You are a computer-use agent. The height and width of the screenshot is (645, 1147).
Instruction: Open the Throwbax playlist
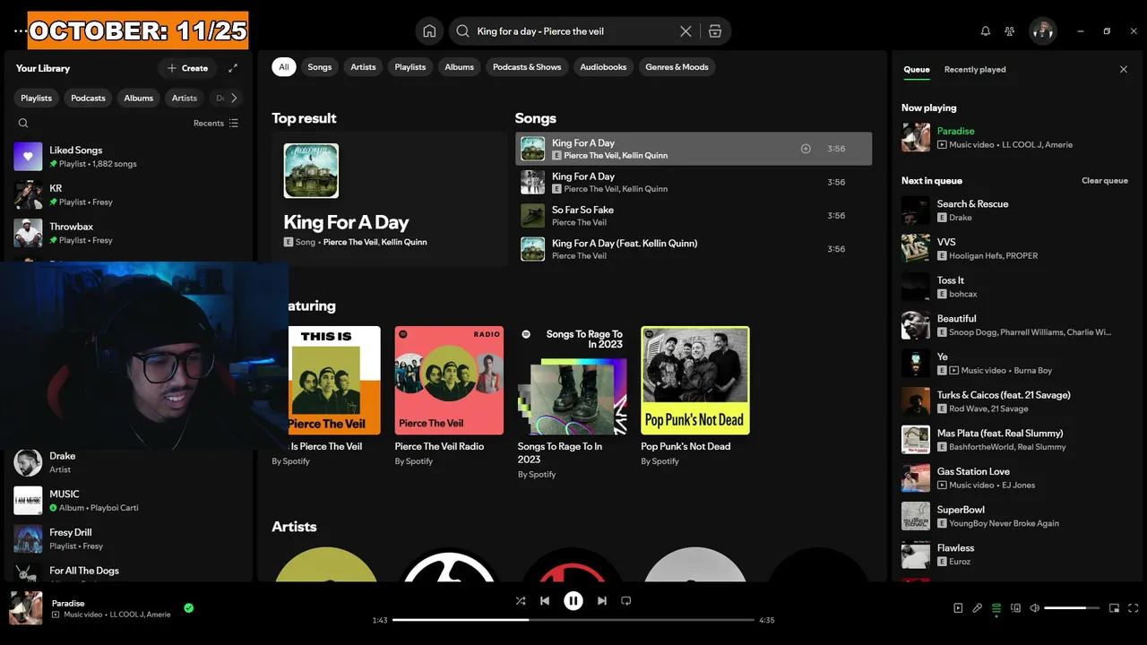tap(128, 233)
